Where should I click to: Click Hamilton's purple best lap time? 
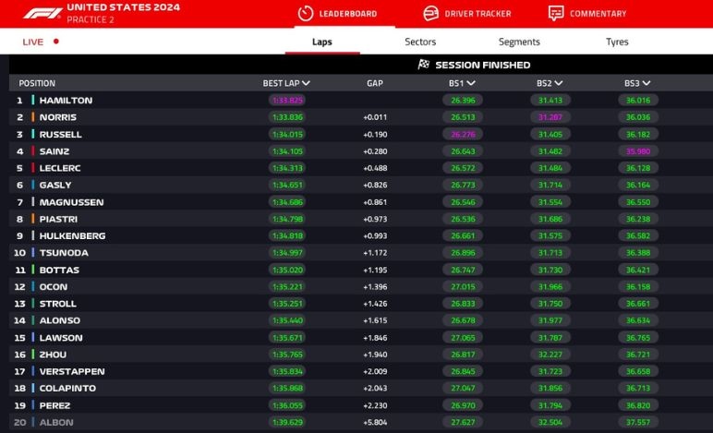(287, 100)
